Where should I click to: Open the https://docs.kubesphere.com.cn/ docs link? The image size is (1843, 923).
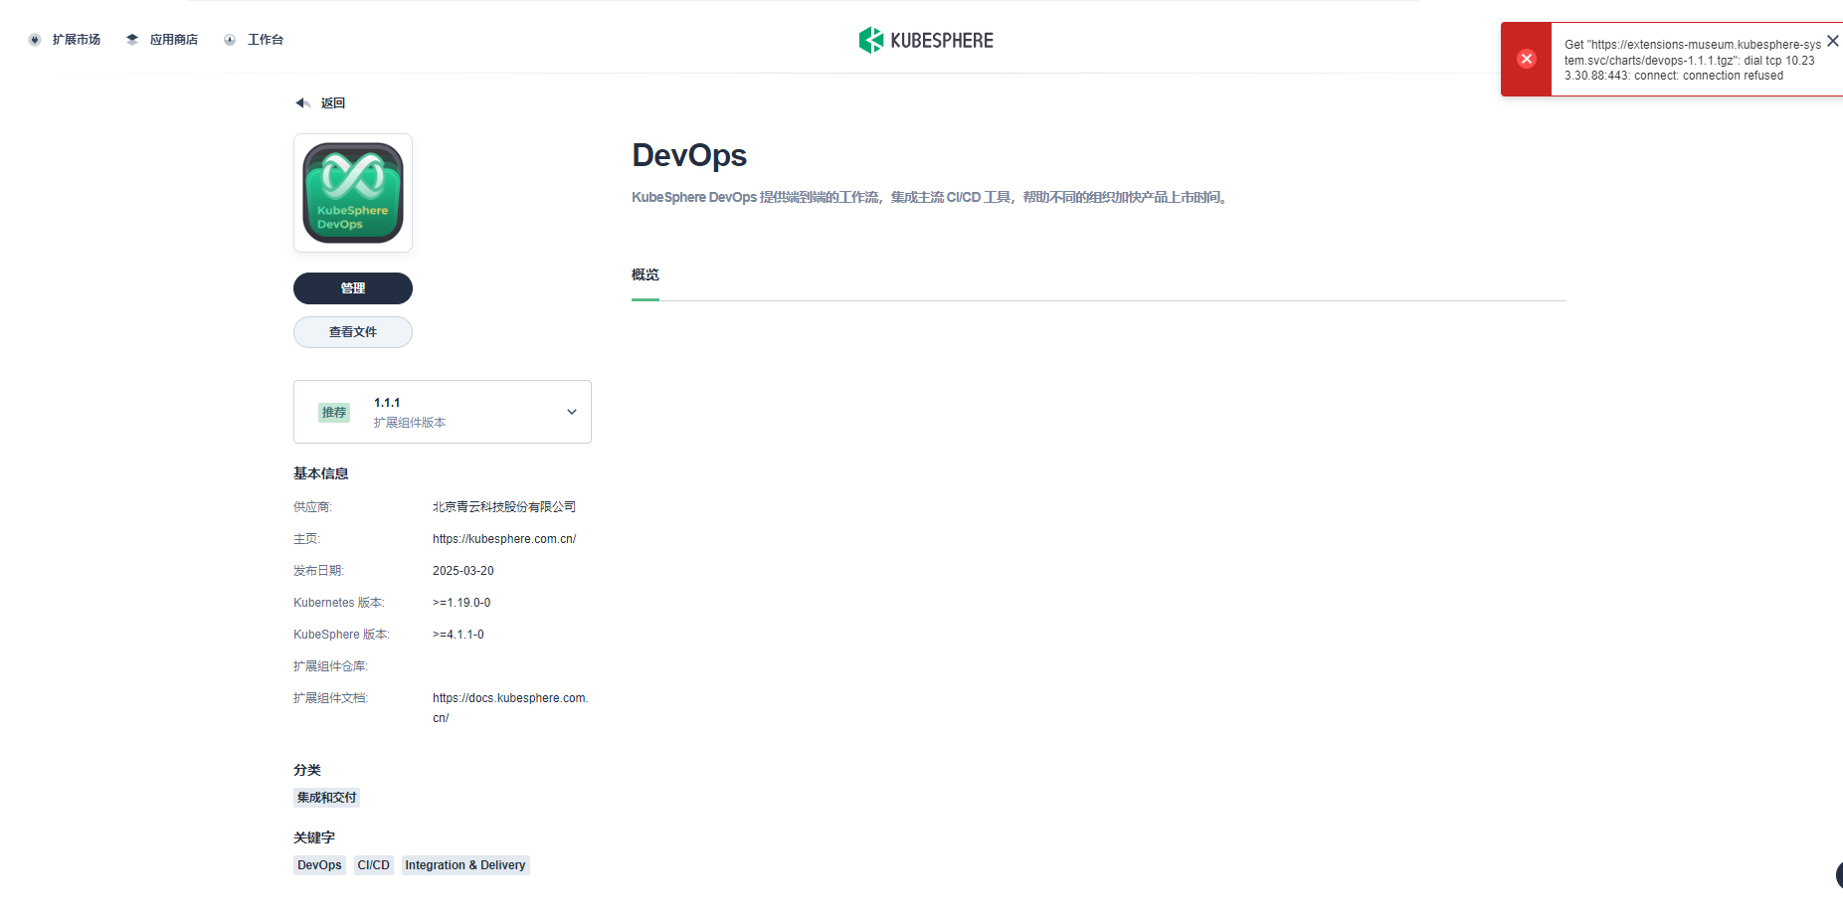tap(510, 708)
